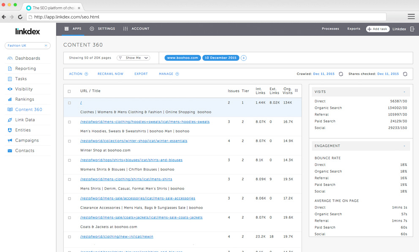This screenshot has height=252, width=419.
Task: Add a filter with the plus icon
Action: pyautogui.click(x=244, y=58)
